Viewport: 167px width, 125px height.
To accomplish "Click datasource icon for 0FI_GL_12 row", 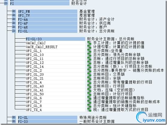I will pos(89,62).
